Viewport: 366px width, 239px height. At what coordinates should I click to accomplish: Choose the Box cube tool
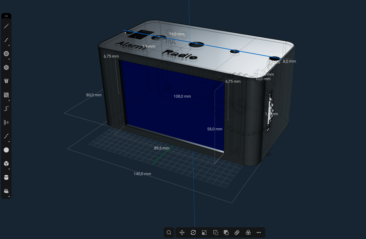point(6,164)
